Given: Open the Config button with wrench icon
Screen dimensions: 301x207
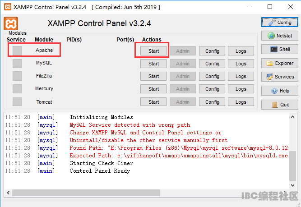Looking at the screenshot, I should (280, 22).
